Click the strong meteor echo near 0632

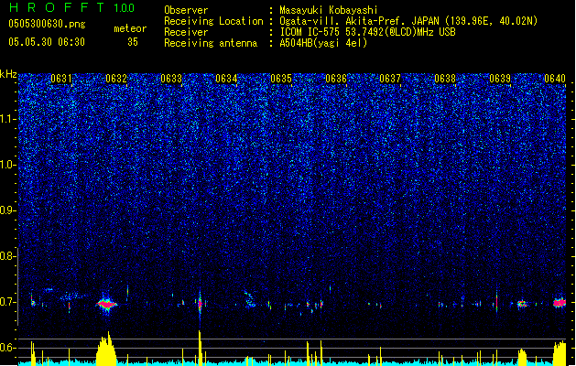106,305
